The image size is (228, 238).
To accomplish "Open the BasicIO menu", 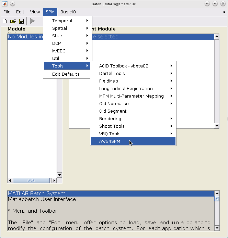I will click(x=68, y=12).
